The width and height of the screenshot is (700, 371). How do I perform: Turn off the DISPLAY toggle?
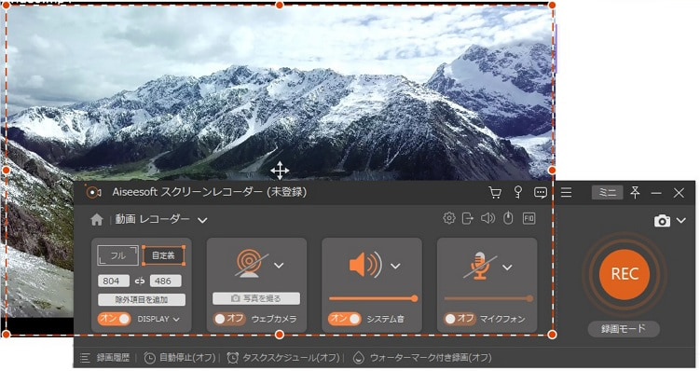point(115,319)
